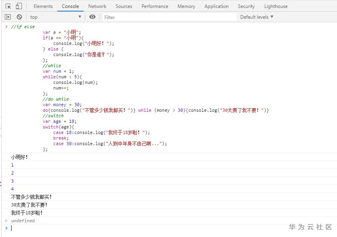Show the console sidebar panel icon
The height and width of the screenshot is (237, 337).
[8, 17]
